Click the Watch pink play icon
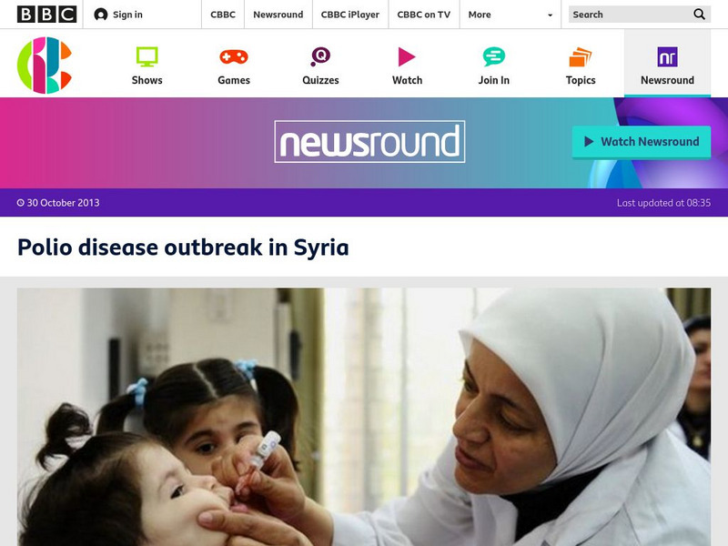The width and height of the screenshot is (728, 546). (407, 56)
